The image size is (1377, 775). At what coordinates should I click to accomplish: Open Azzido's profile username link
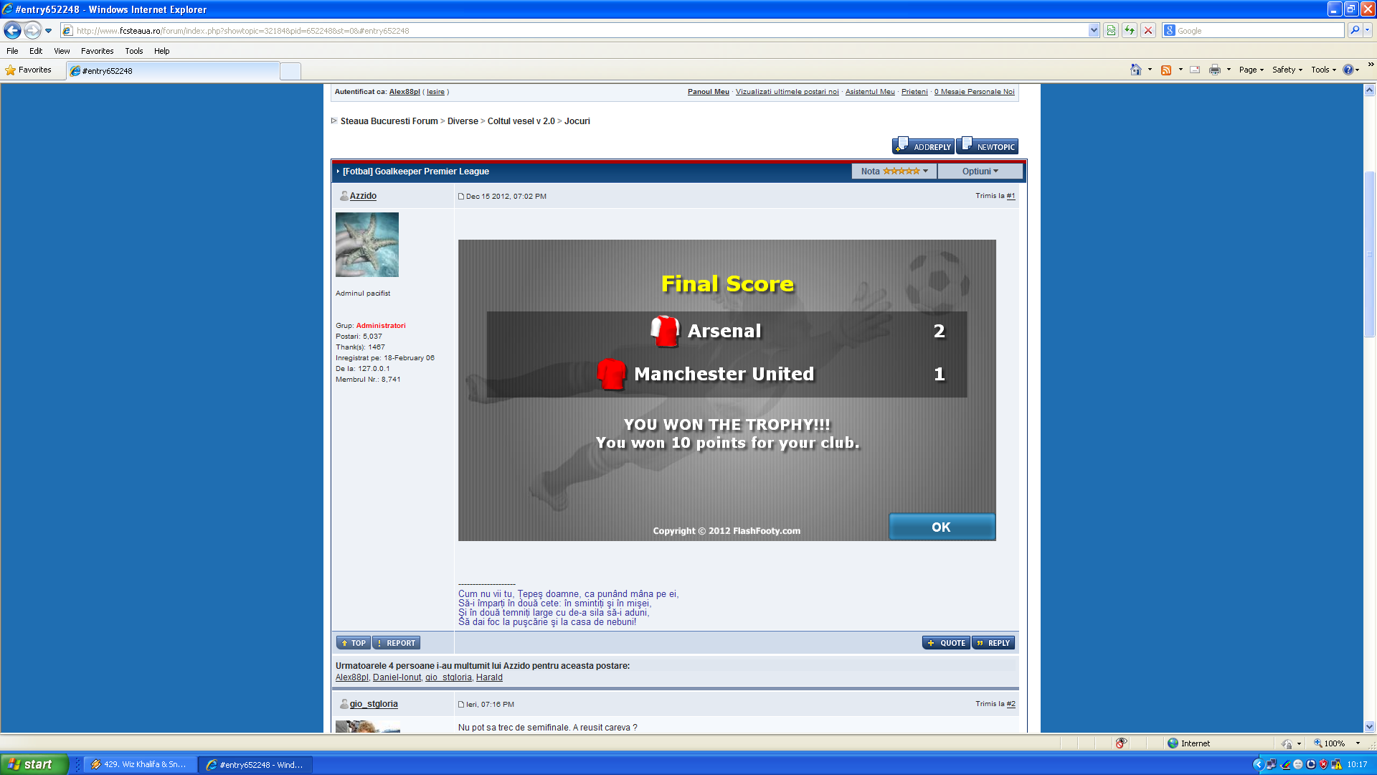point(363,196)
